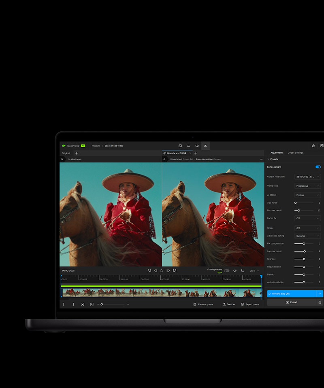The image size is (324, 388).
Task: Click the Export button
Action: pos(291,302)
